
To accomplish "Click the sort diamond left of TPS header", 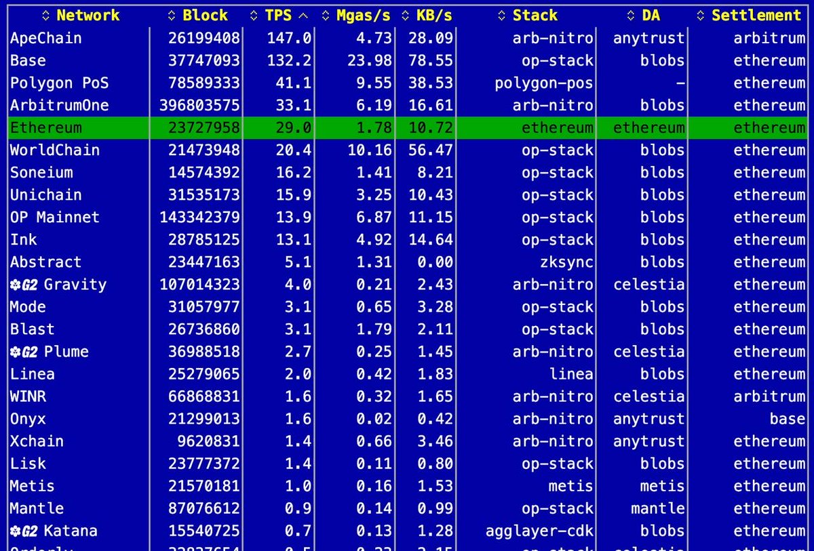I will (254, 15).
